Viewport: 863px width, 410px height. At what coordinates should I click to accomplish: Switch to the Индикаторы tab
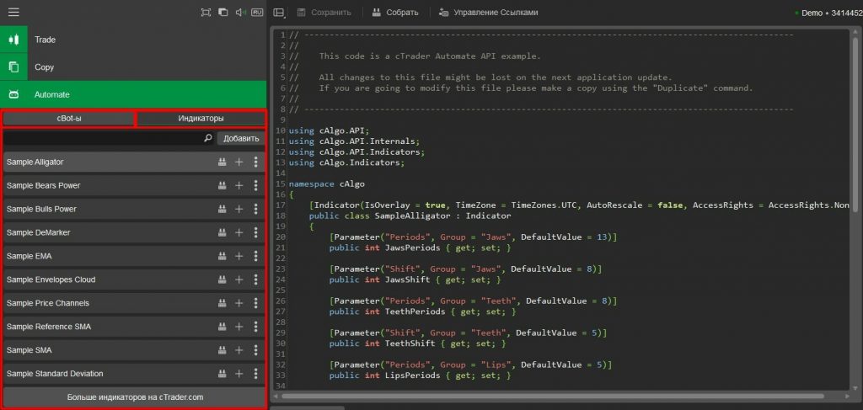coord(201,119)
